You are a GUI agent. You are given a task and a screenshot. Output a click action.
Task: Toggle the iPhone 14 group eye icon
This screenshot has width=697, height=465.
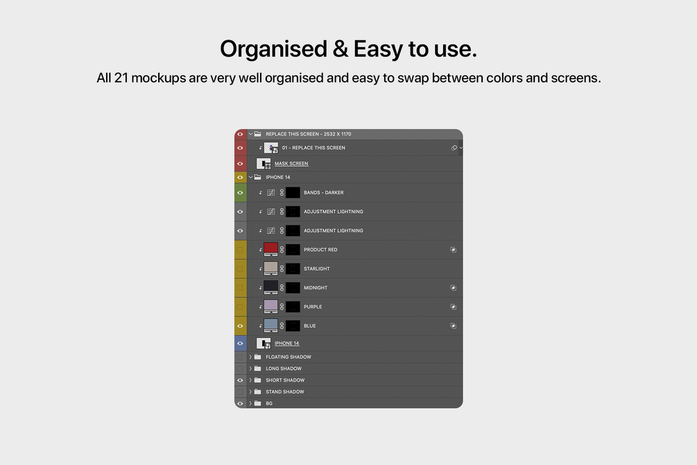pos(240,177)
